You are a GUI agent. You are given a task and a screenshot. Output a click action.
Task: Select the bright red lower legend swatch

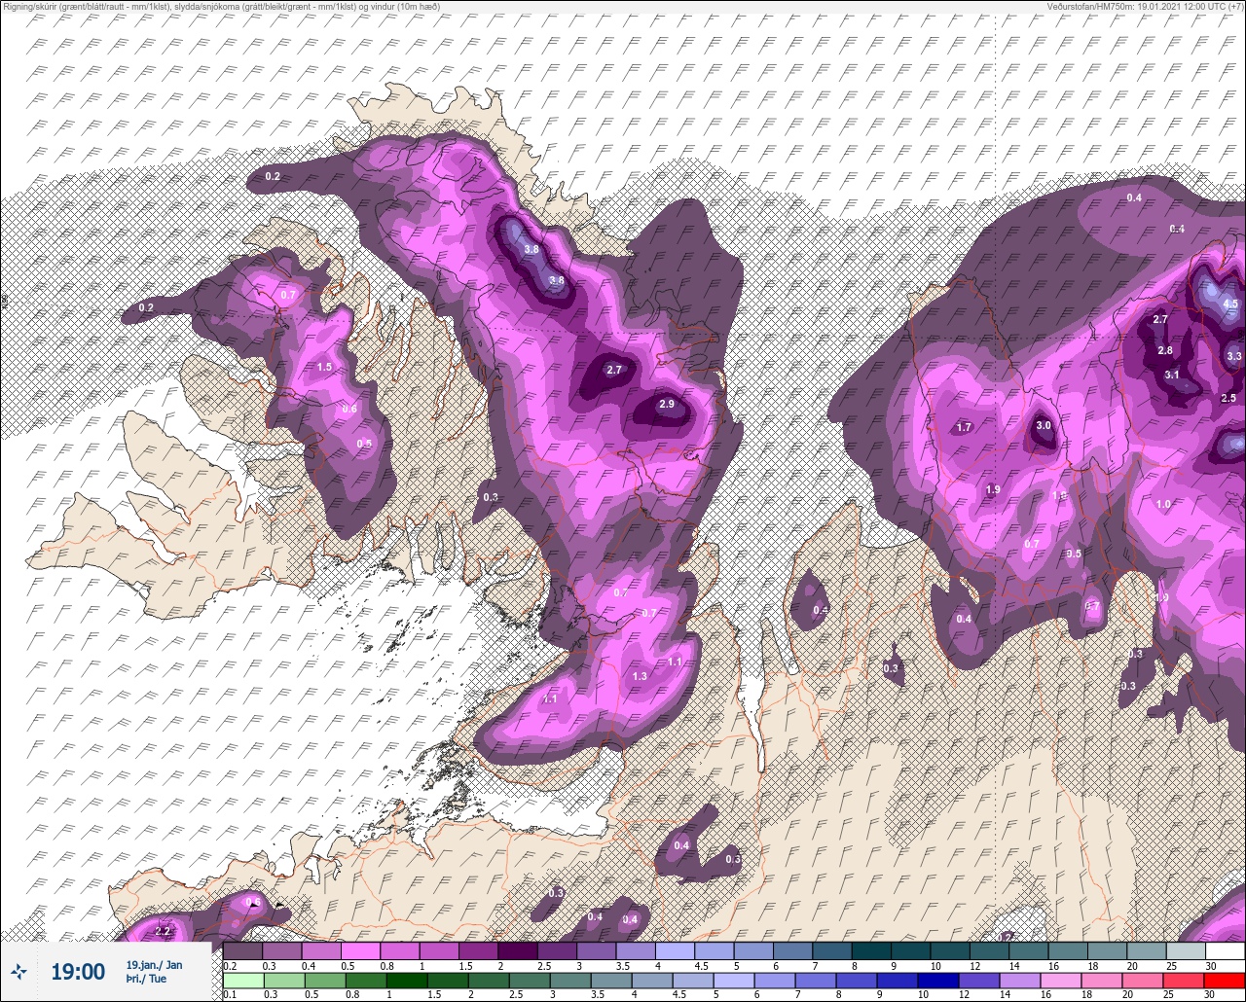[x=1225, y=982]
